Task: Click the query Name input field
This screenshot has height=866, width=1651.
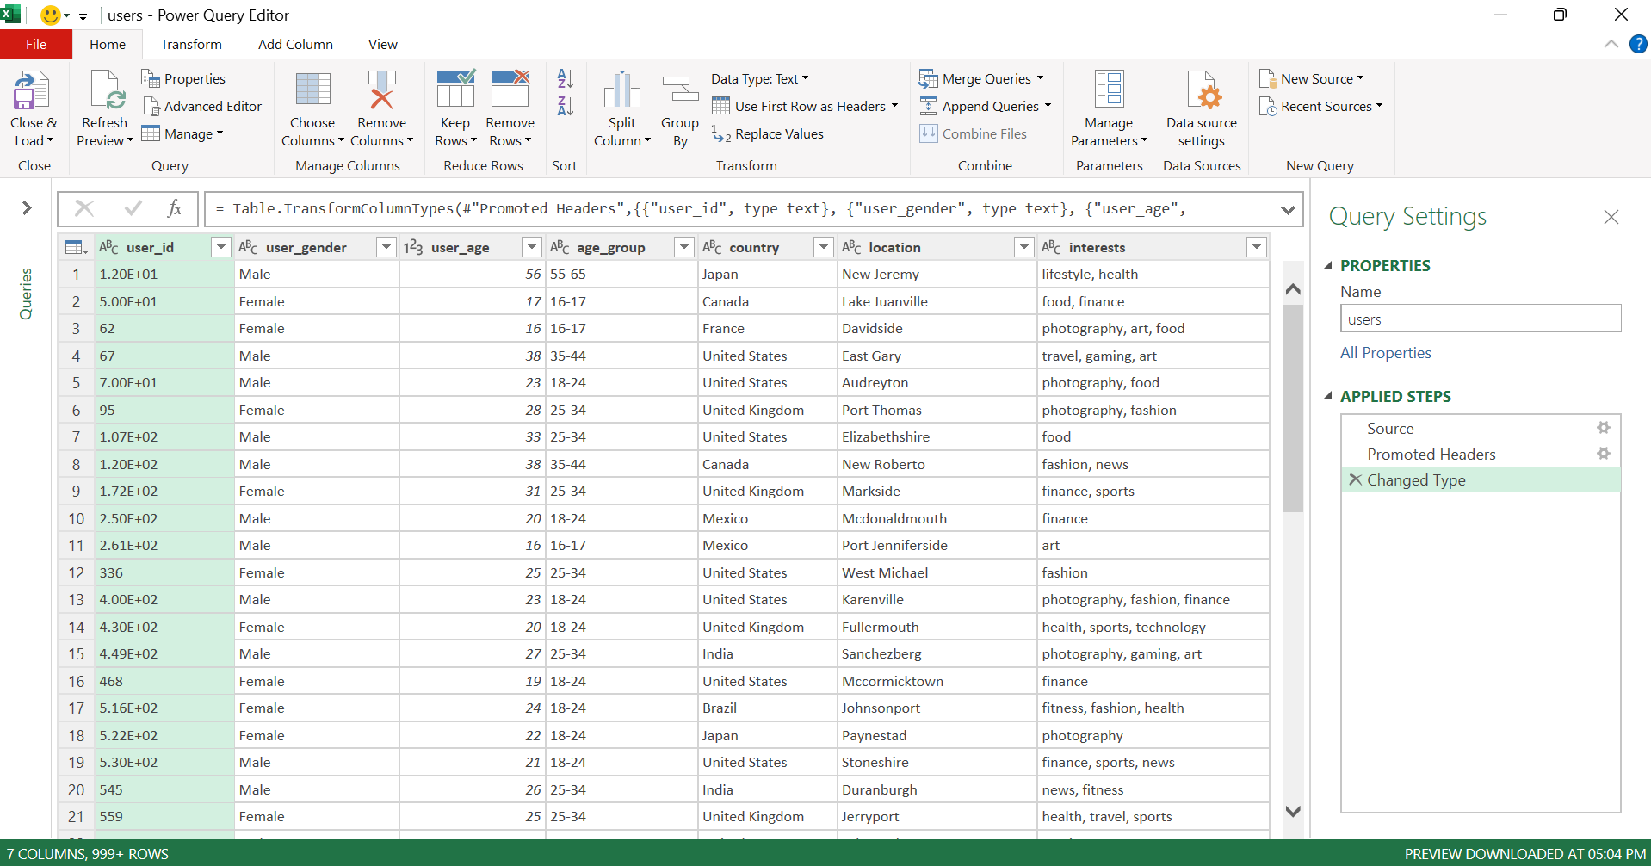Action: pos(1480,319)
